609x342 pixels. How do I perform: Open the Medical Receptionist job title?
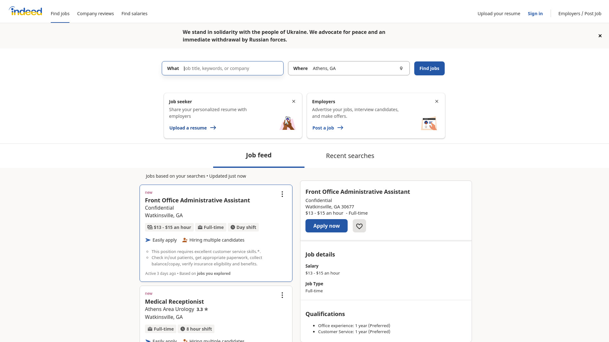click(174, 301)
